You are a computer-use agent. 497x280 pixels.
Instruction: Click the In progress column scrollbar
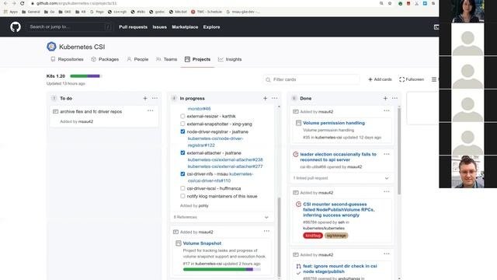click(280, 236)
